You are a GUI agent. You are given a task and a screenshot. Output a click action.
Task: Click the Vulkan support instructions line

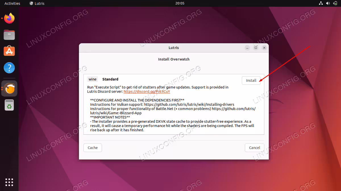162,104
